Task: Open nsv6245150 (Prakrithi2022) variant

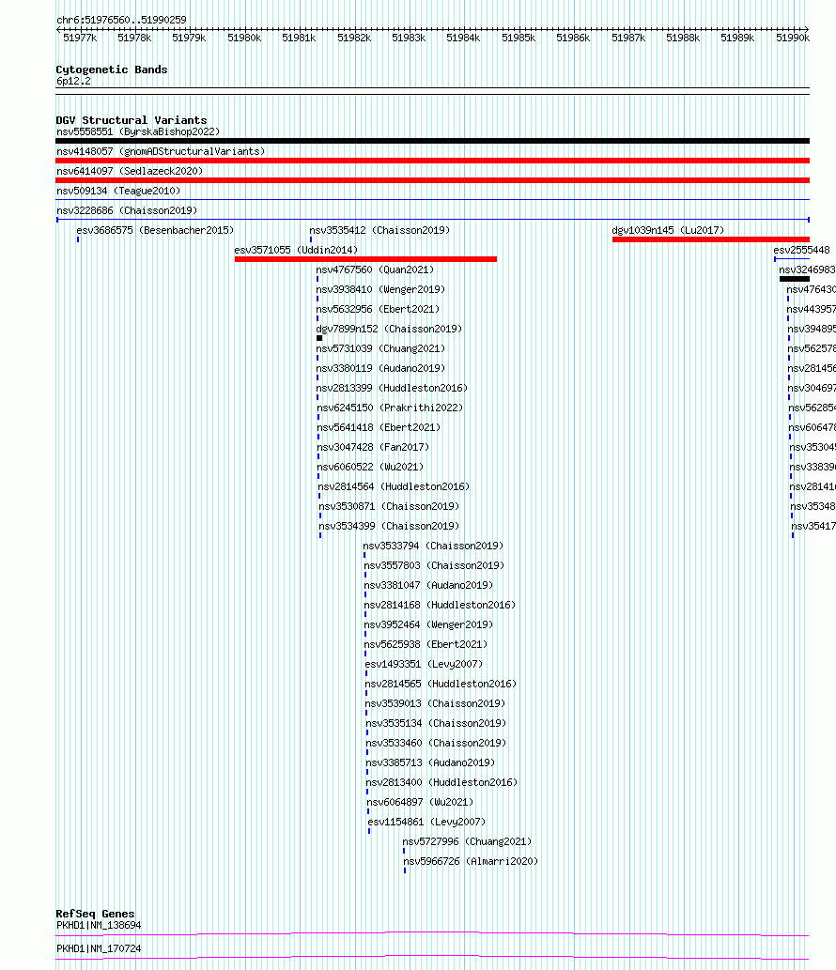Action: [390, 408]
